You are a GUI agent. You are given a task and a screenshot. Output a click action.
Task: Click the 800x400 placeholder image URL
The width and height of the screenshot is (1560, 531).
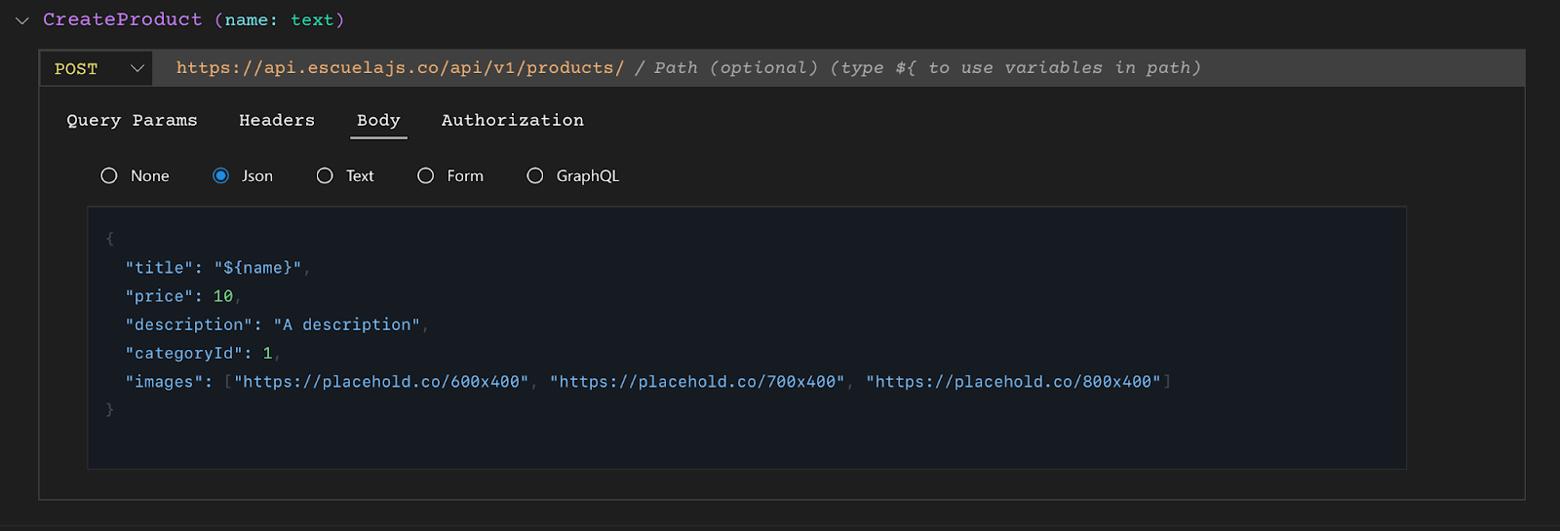click(x=1013, y=382)
